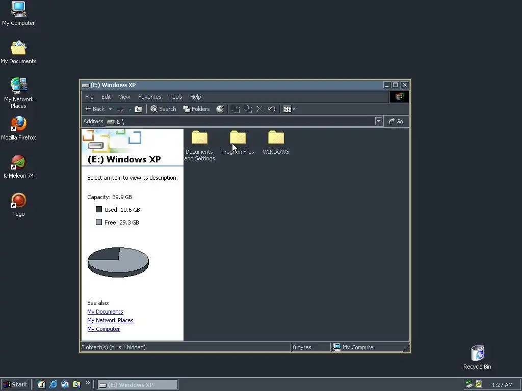This screenshot has height=391, width=522.
Task: Click the status bar object count text
Action: 114,347
